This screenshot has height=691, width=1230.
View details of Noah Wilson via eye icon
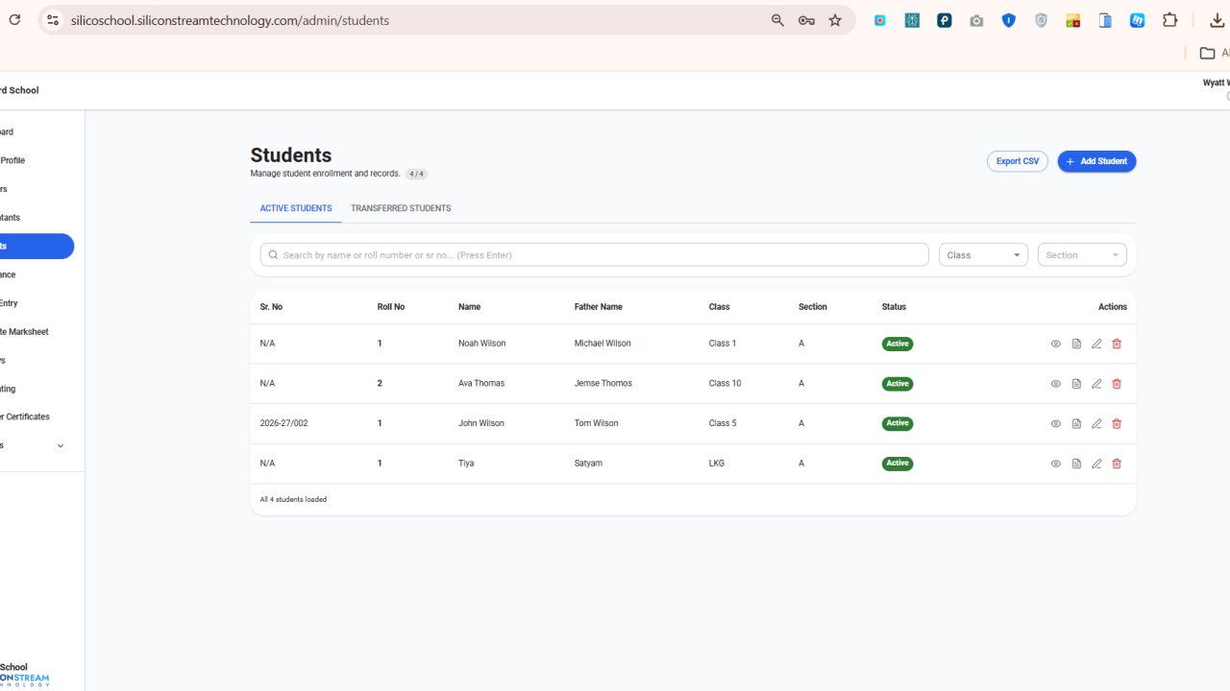pos(1055,344)
